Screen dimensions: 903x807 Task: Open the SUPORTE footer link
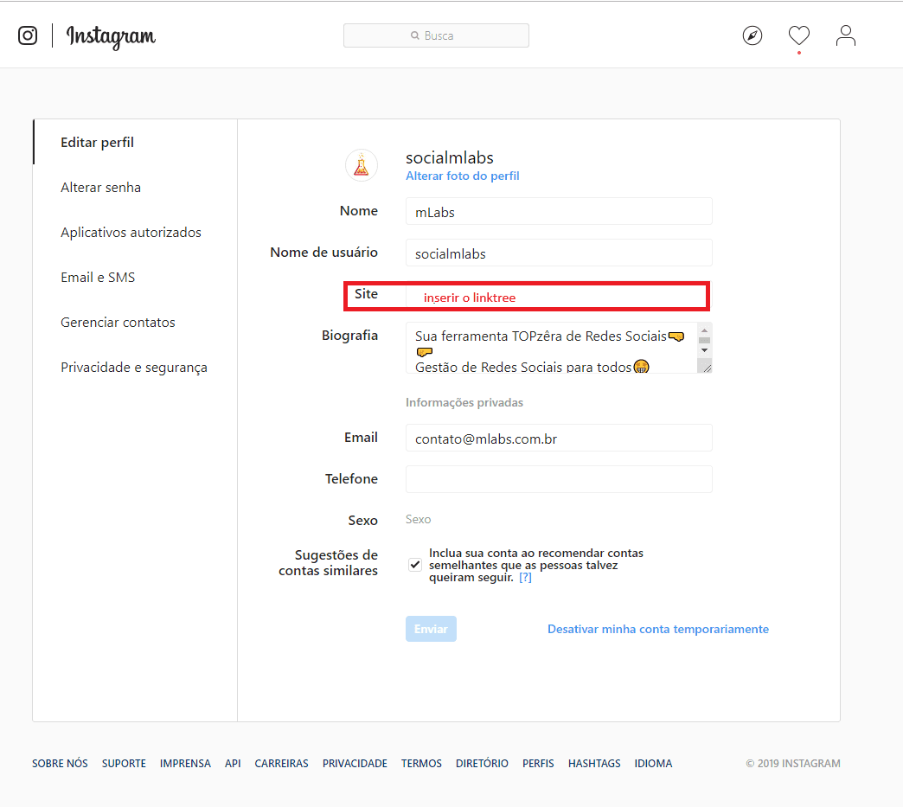click(x=124, y=763)
